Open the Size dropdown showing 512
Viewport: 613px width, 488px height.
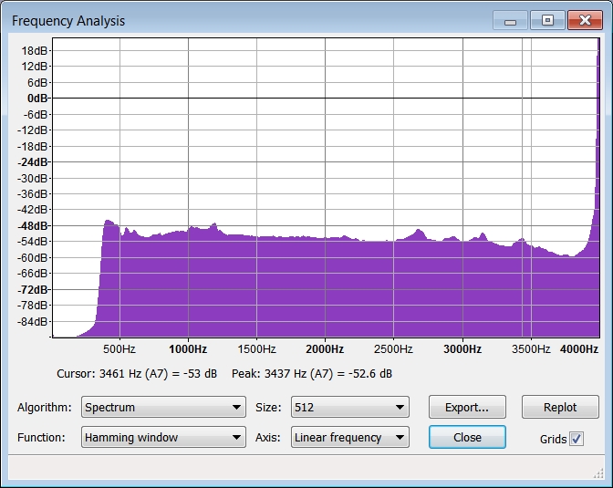pyautogui.click(x=349, y=408)
